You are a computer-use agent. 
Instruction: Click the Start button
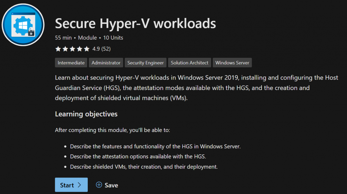71,185
